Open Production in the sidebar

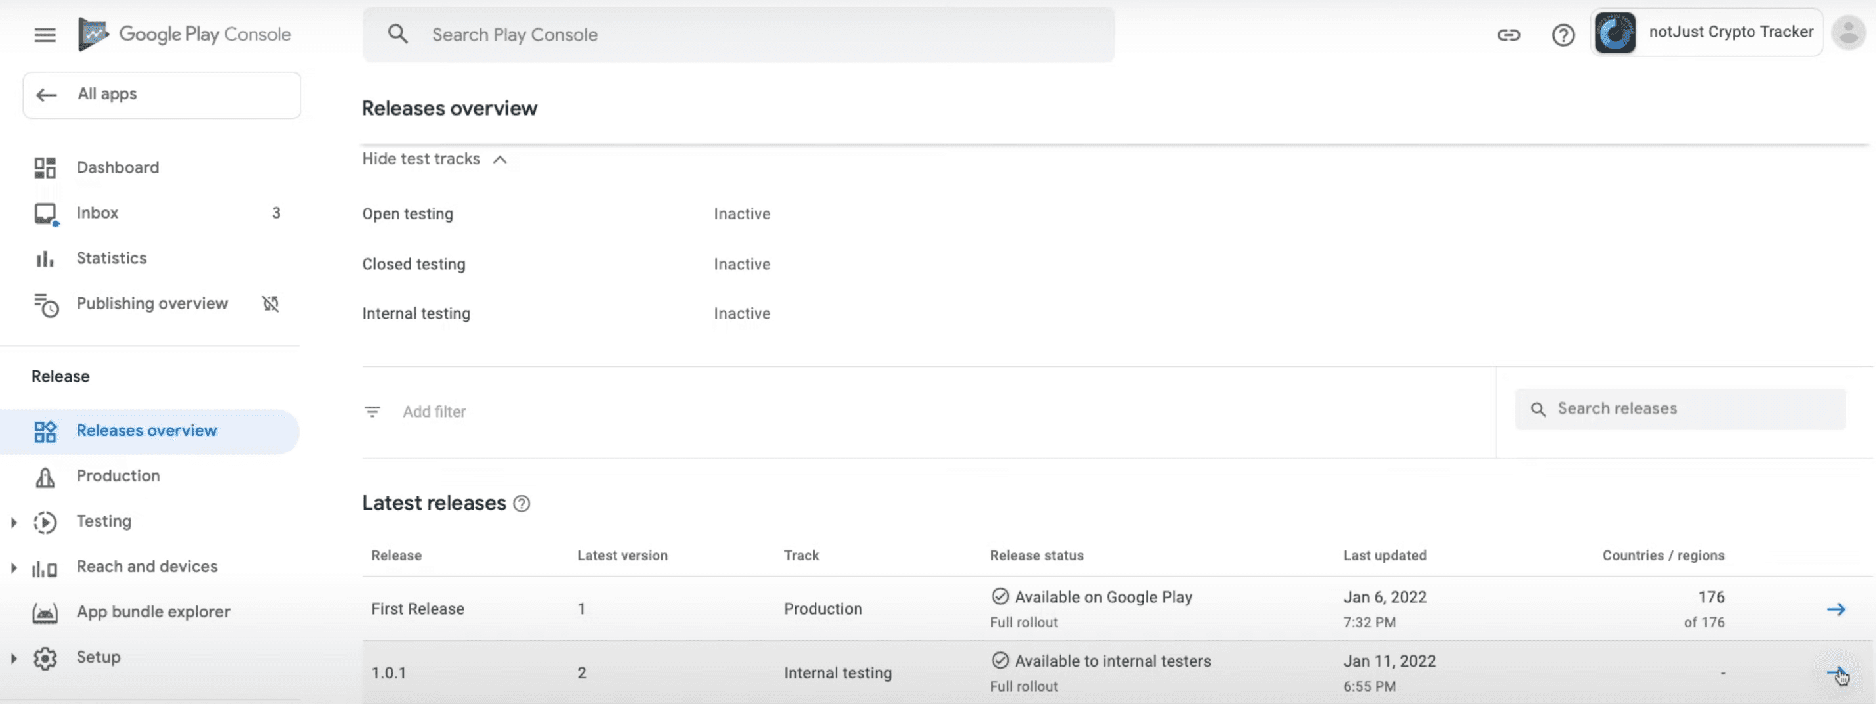click(x=118, y=476)
